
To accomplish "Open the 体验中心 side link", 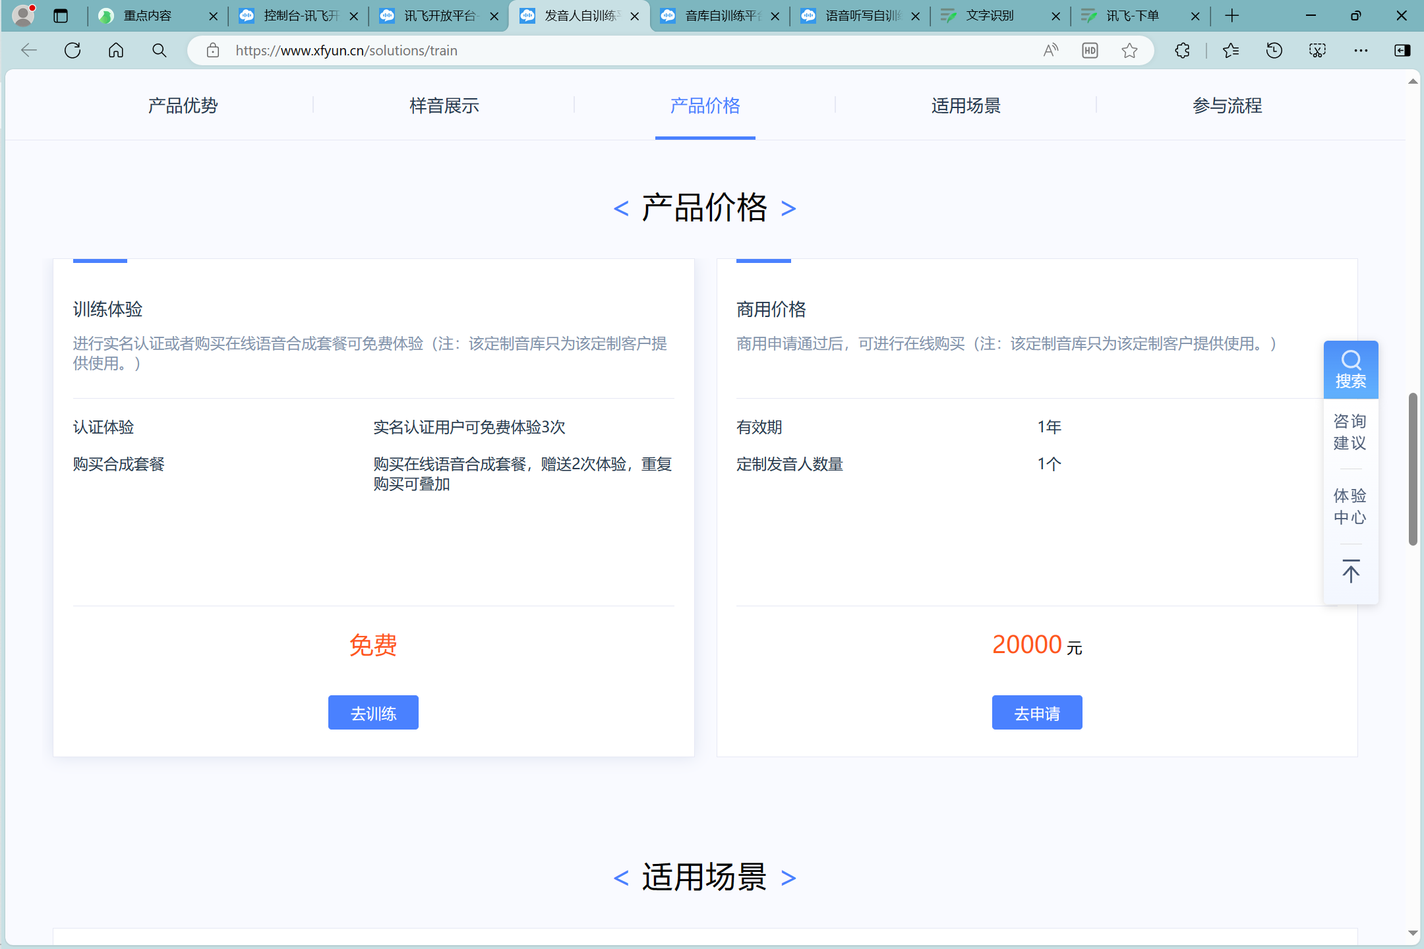I will tap(1350, 507).
